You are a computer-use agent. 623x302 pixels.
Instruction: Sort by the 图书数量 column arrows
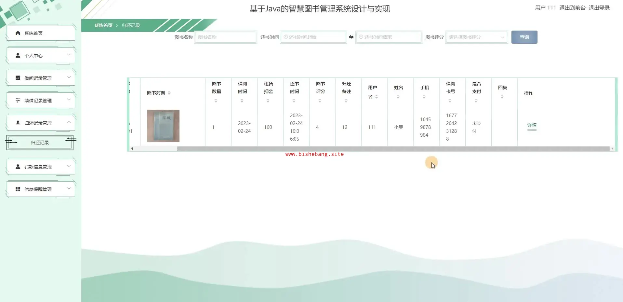click(x=216, y=101)
